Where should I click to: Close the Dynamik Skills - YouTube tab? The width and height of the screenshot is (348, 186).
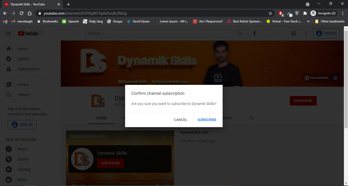click(x=58, y=4)
